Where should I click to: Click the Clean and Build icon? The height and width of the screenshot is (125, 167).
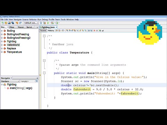pyautogui.click(x=45, y=23)
